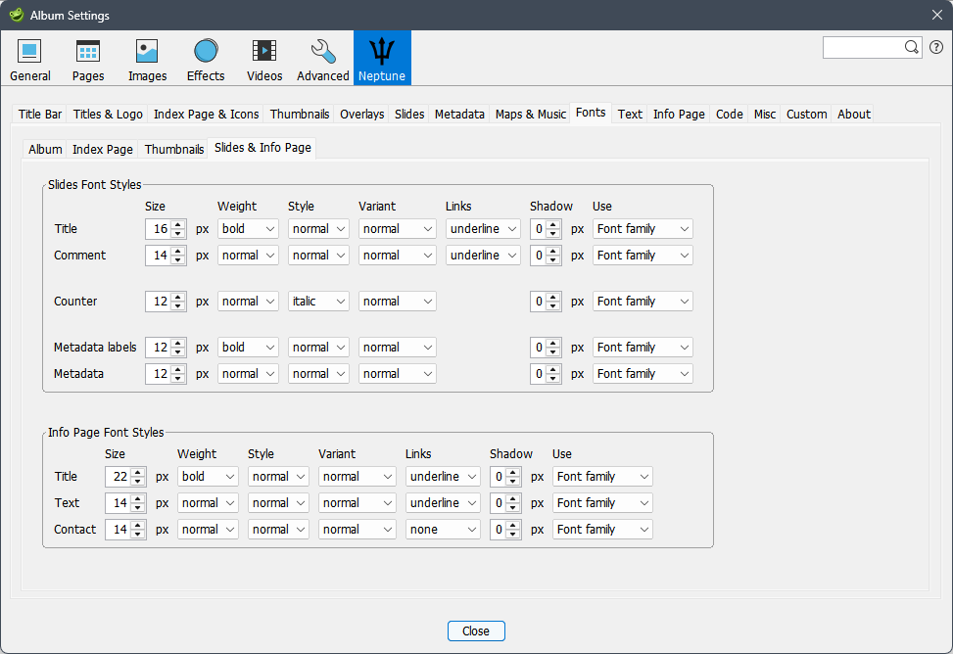This screenshot has width=953, height=654.
Task: Select the Thumbnails fonts sub-tab
Action: [x=173, y=150]
